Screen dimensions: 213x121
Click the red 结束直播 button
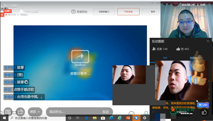[128, 12]
